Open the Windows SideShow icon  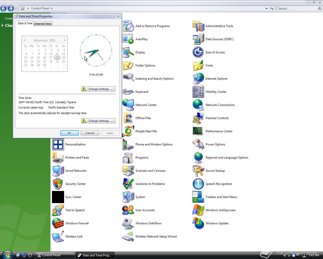click(128, 223)
